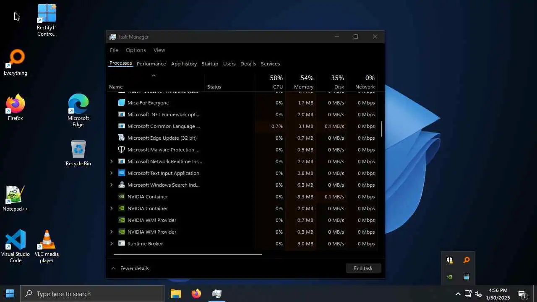Click the Microsoft Text Input Application icon
Screen dimensions: 537x302
[x=122, y=173]
